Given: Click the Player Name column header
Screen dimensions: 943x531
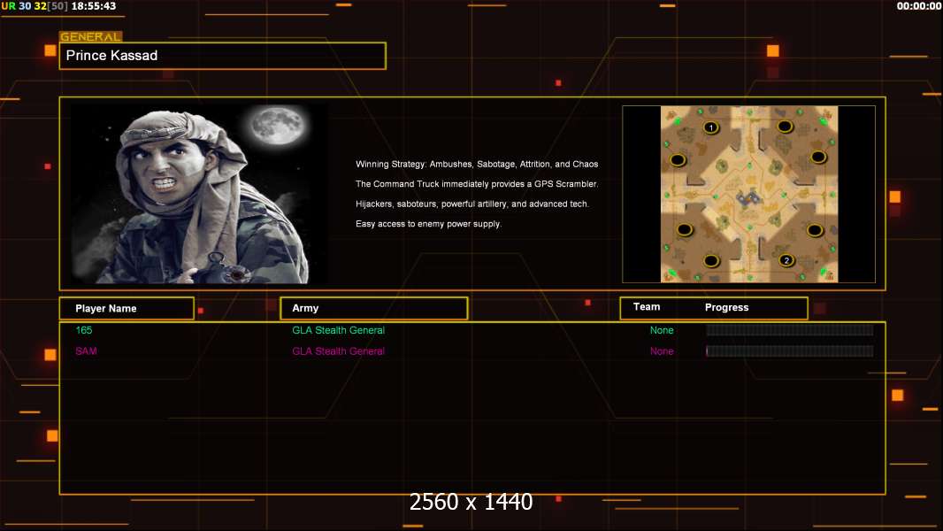Looking at the screenshot, I should [x=126, y=309].
